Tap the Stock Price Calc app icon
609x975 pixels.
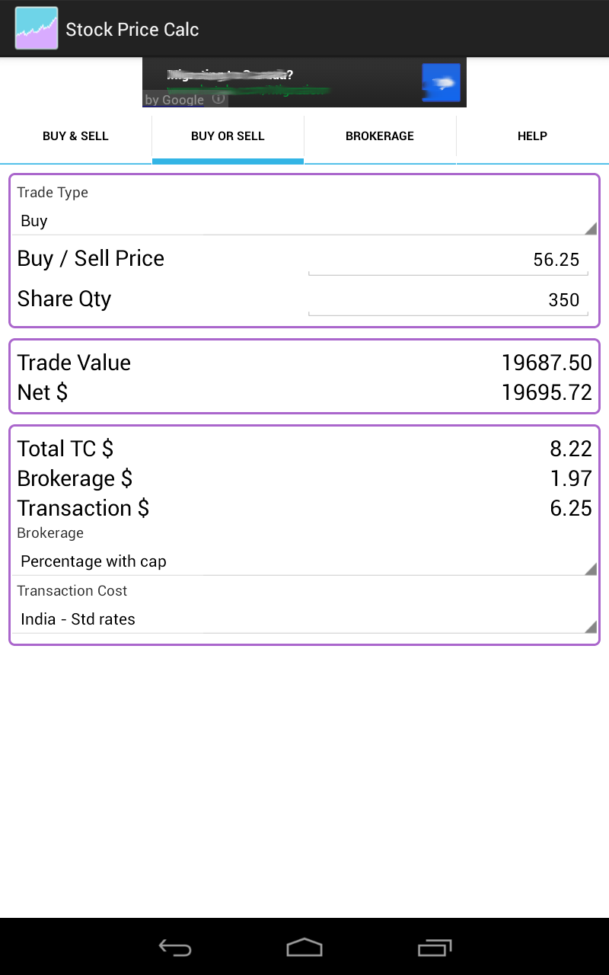click(37, 29)
